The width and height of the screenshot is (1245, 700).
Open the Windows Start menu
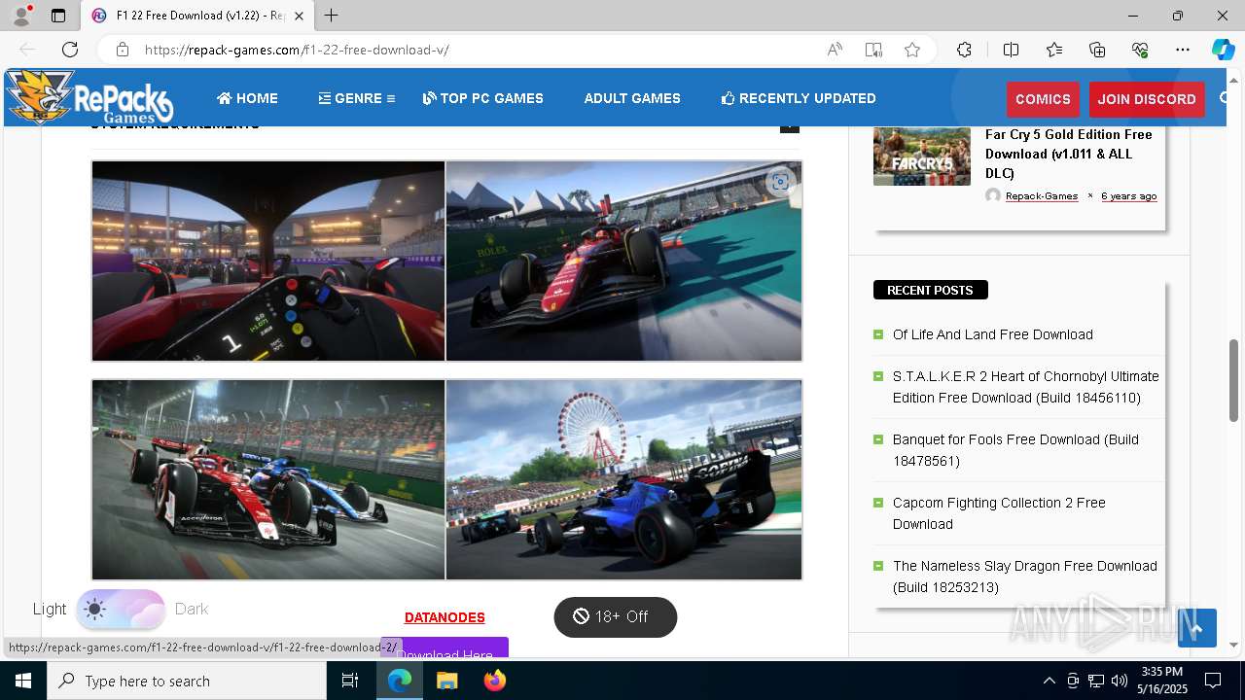[23, 681]
